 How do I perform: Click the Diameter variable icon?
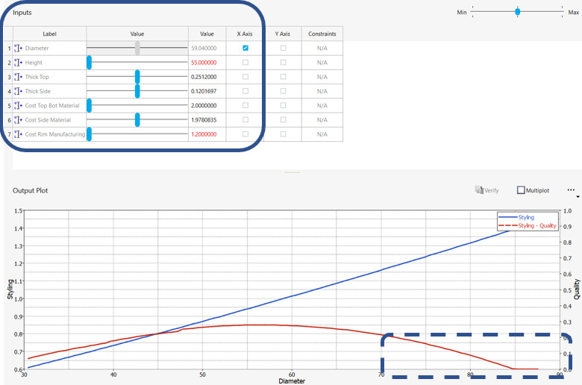point(19,48)
